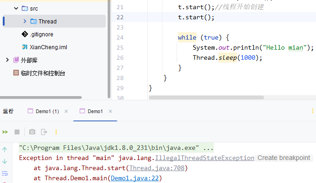Follow the Demo1.java:22 link
The width and height of the screenshot is (316, 183).
pos(135,178)
